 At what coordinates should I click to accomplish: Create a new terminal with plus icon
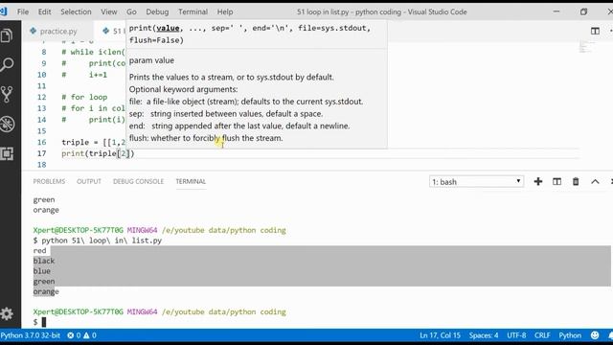click(538, 181)
